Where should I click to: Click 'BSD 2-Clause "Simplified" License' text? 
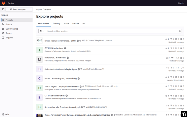coord(97,41)
